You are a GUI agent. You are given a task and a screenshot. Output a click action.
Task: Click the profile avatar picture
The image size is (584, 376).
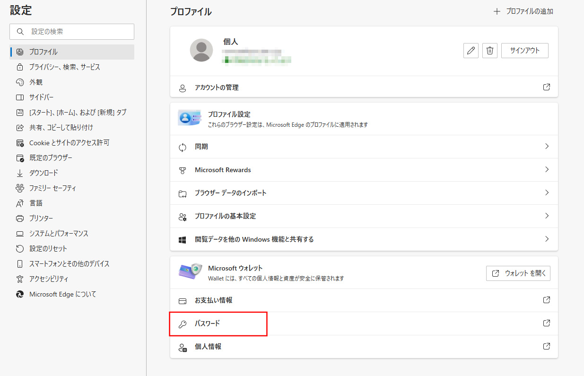pos(201,50)
